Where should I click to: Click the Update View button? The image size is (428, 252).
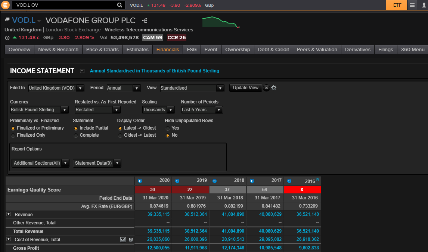[245, 88]
